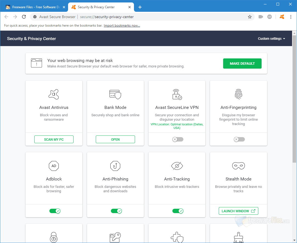This screenshot has width=297, height=243.
Task: Select the Security & Privacy Center tab
Action: tap(97, 7)
